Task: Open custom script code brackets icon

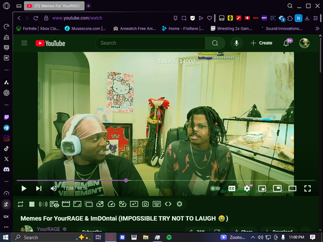Action: pos(168,204)
